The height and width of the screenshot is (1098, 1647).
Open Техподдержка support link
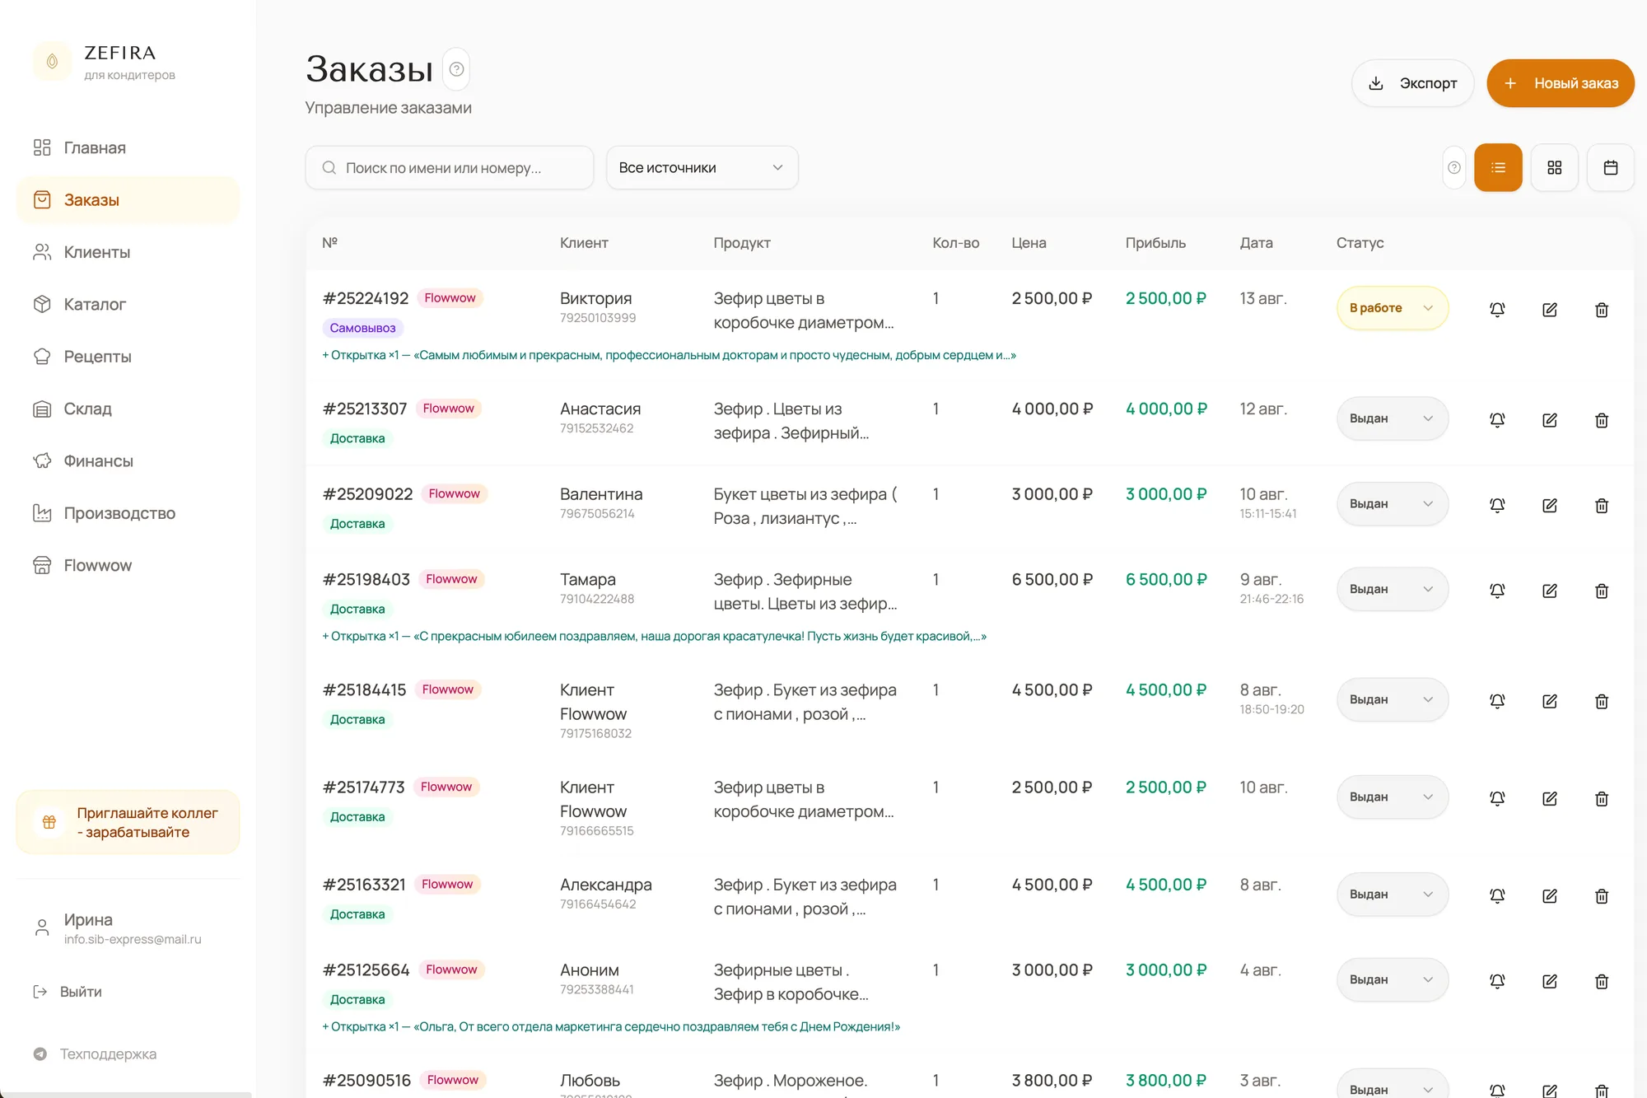pyautogui.click(x=95, y=1054)
